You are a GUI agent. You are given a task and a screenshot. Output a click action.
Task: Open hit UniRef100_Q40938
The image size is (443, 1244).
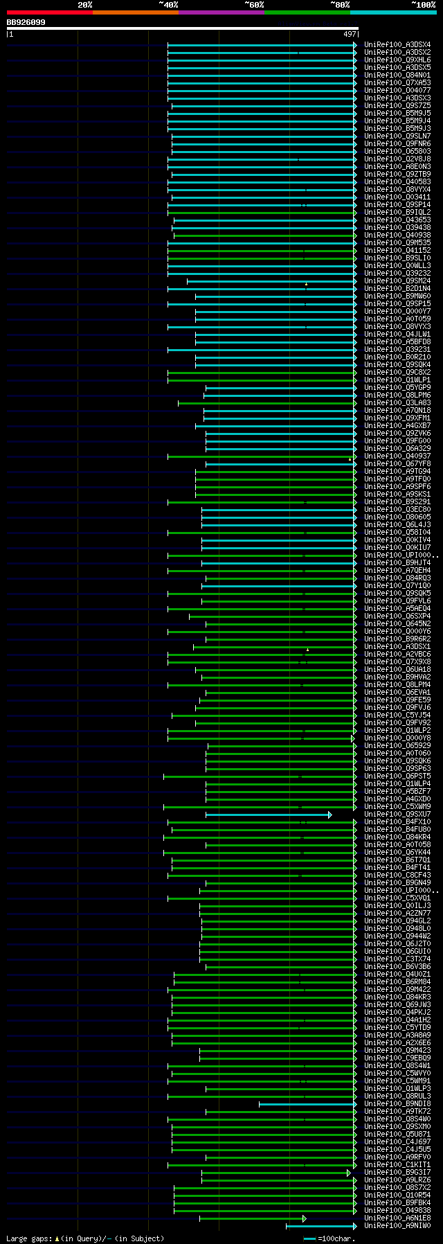(x=397, y=235)
